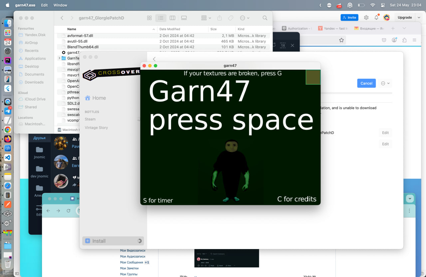426x277 pixels.
Task: Switch to the Yandex browser tab
Action: 333,29
